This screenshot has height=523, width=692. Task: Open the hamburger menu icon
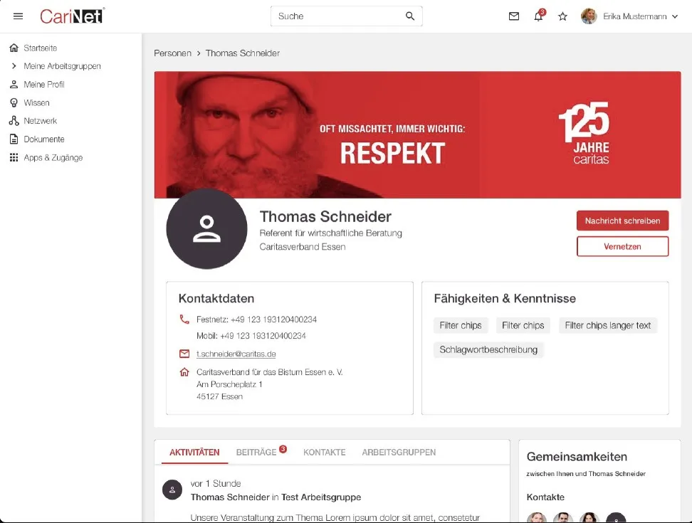pyautogui.click(x=18, y=16)
